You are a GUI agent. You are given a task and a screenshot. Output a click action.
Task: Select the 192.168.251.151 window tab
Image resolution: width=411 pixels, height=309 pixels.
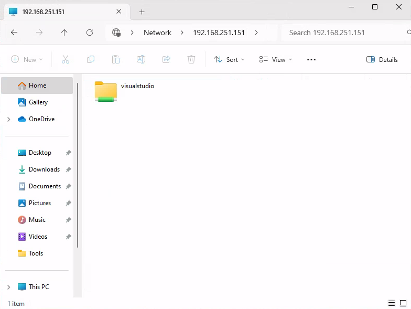point(67,12)
